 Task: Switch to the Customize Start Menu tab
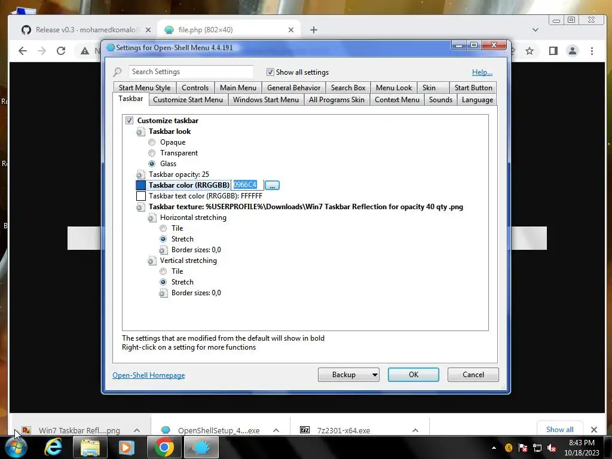click(x=188, y=100)
